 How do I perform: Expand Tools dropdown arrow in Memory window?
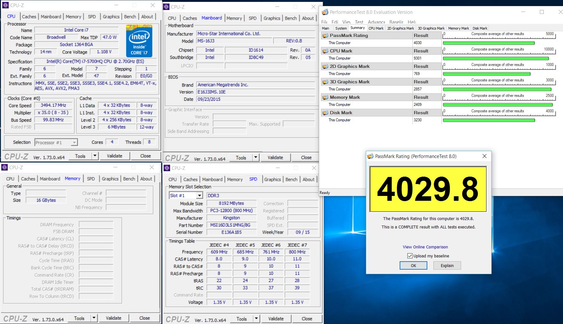[94, 318]
